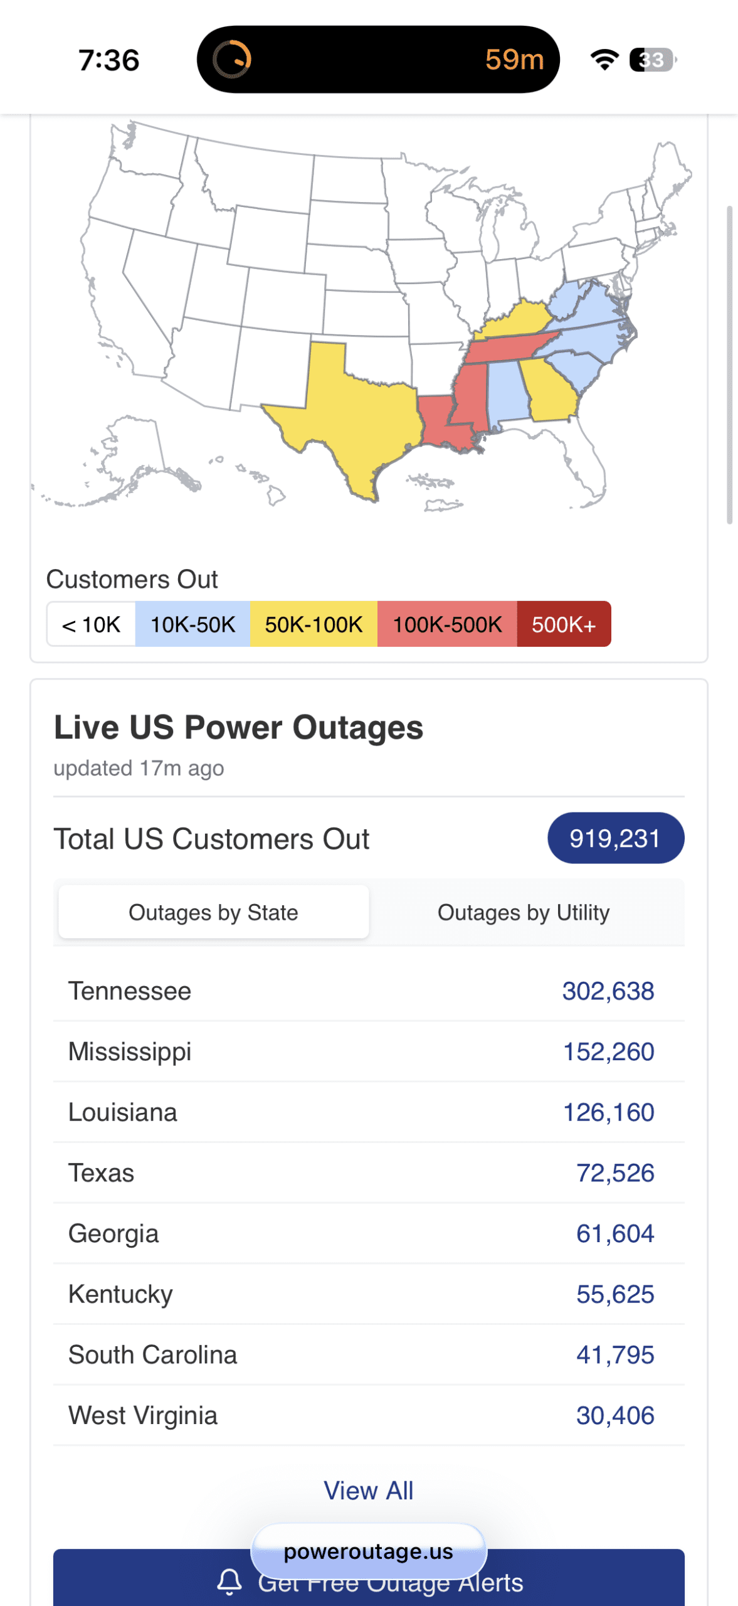Image resolution: width=738 pixels, height=1606 pixels.
Task: Select the 100K-500K legend swatch
Action: tap(446, 624)
